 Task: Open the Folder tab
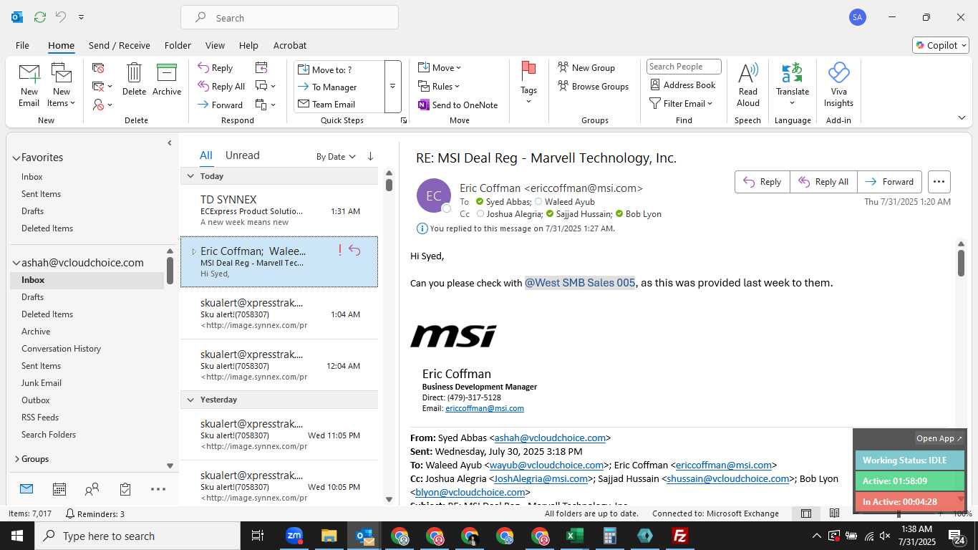[178, 45]
